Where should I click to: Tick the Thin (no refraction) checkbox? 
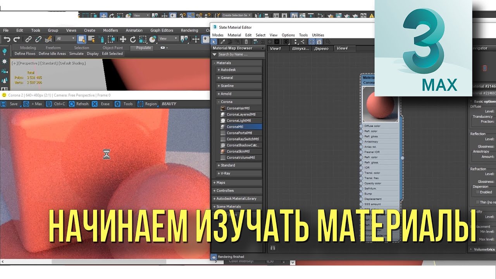477,202
